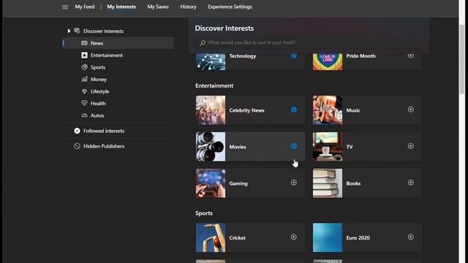
Task: Click the Cricket thumbnail image
Action: click(211, 237)
